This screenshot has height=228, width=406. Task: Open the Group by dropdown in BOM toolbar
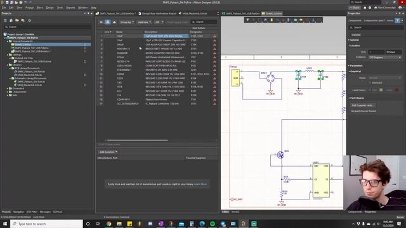[x=127, y=22]
